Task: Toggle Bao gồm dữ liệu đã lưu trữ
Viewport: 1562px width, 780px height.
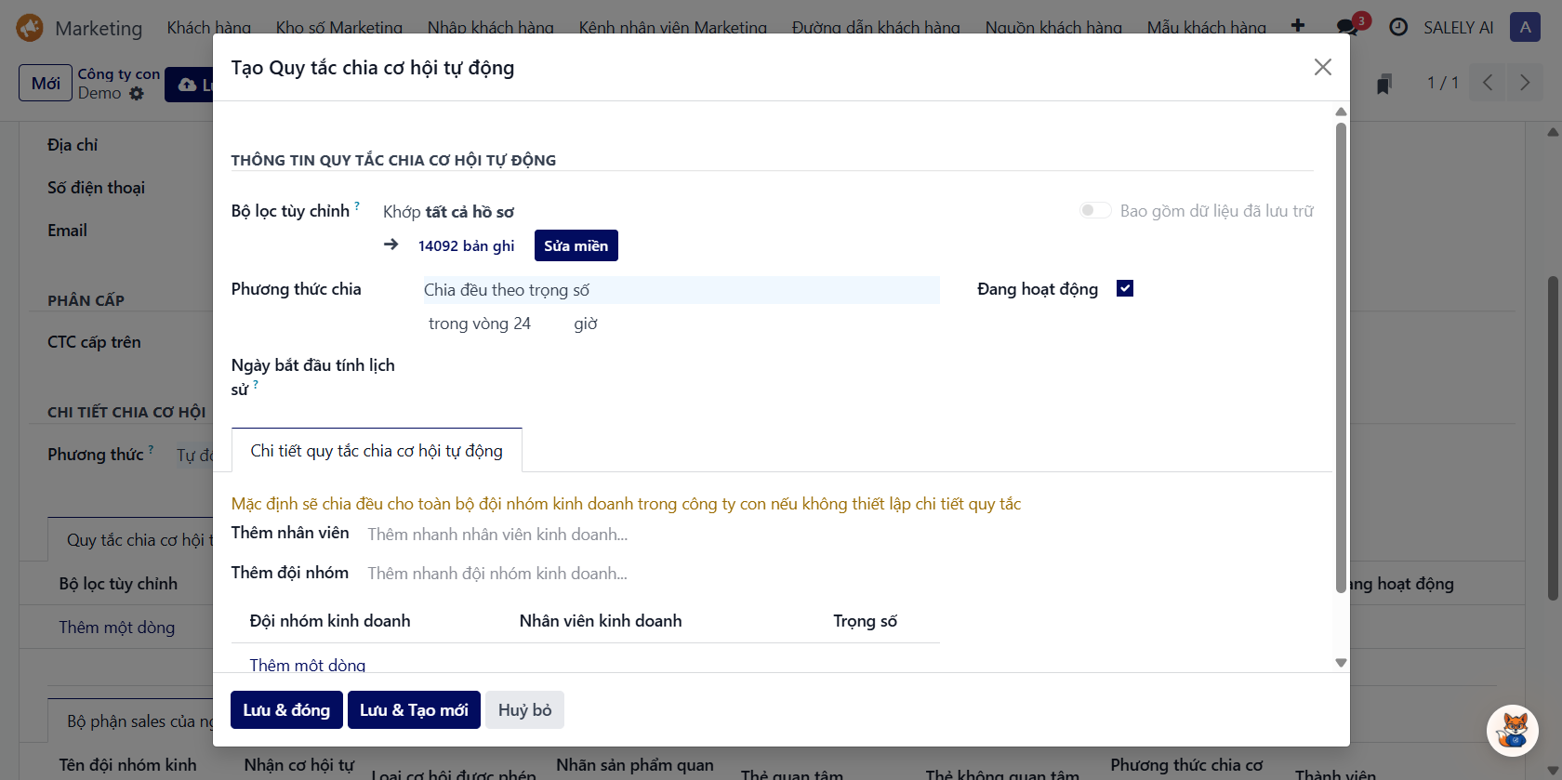Action: (1095, 211)
